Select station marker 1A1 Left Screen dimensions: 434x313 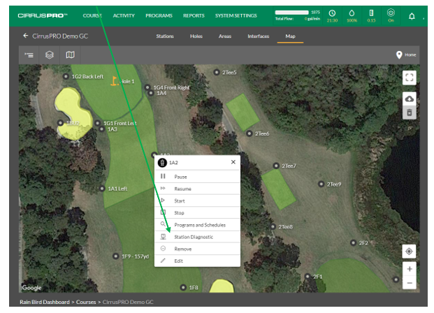[x=102, y=189]
